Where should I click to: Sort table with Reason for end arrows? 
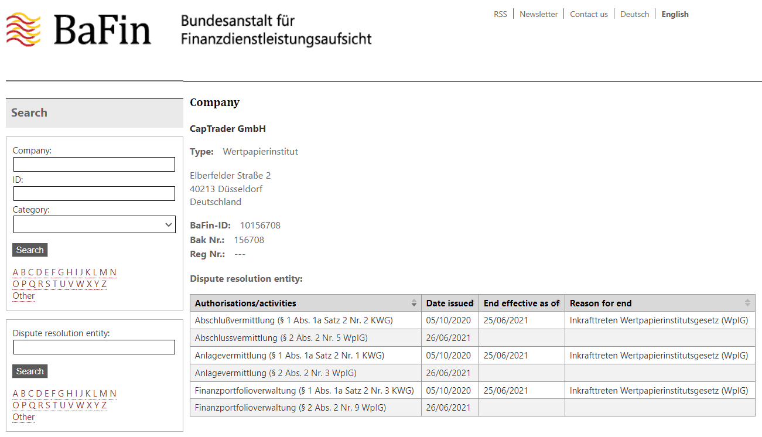(x=747, y=303)
